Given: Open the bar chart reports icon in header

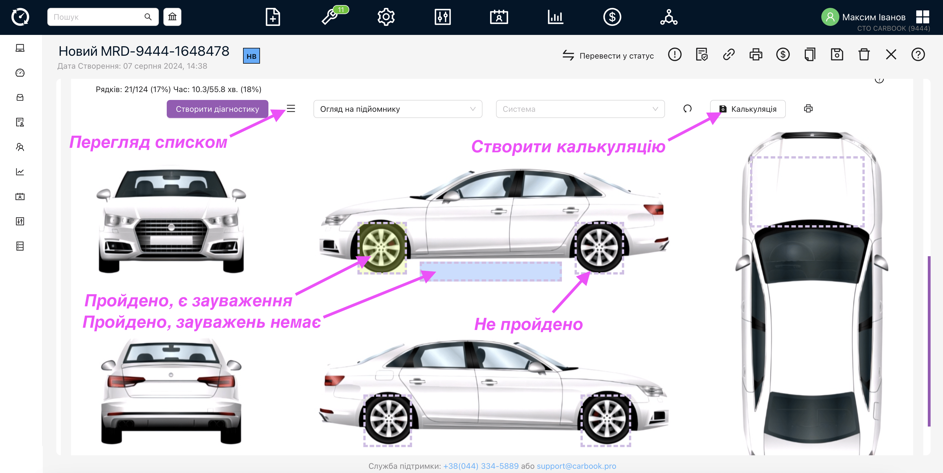Looking at the screenshot, I should point(555,17).
